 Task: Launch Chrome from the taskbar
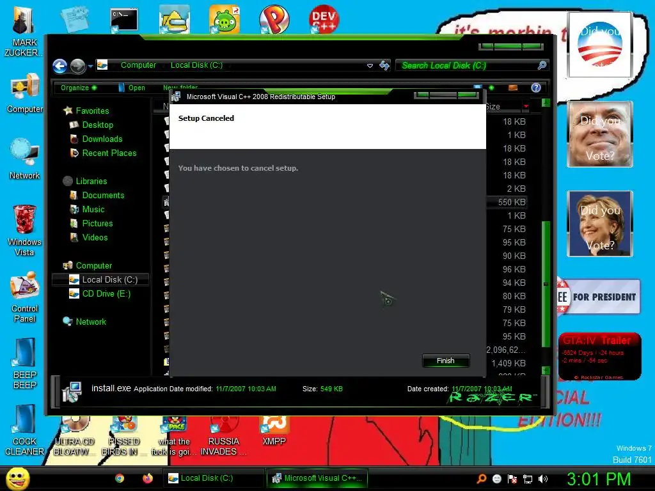pyautogui.click(x=120, y=478)
